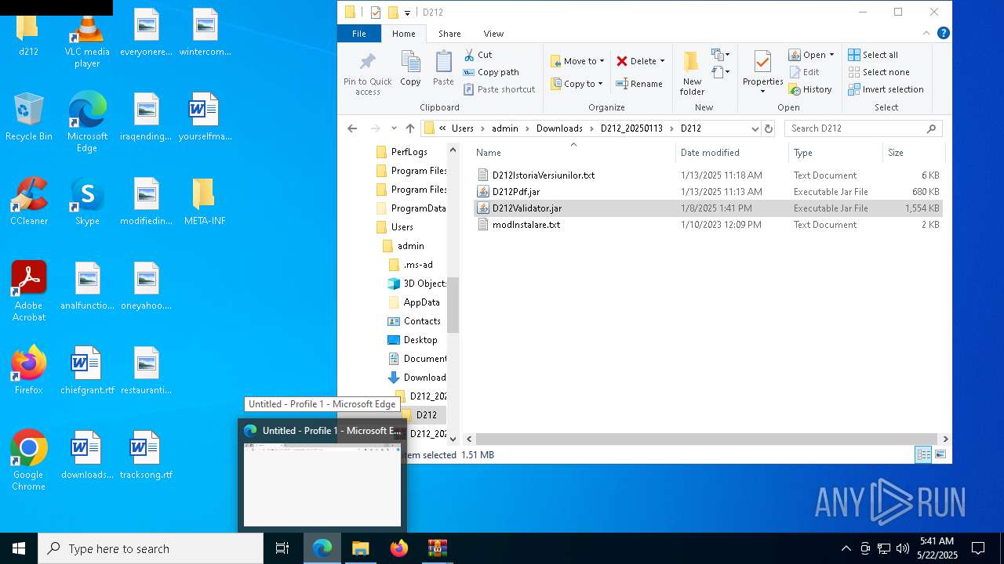Open the File tab
This screenshot has width=1004, height=564.
coord(359,34)
